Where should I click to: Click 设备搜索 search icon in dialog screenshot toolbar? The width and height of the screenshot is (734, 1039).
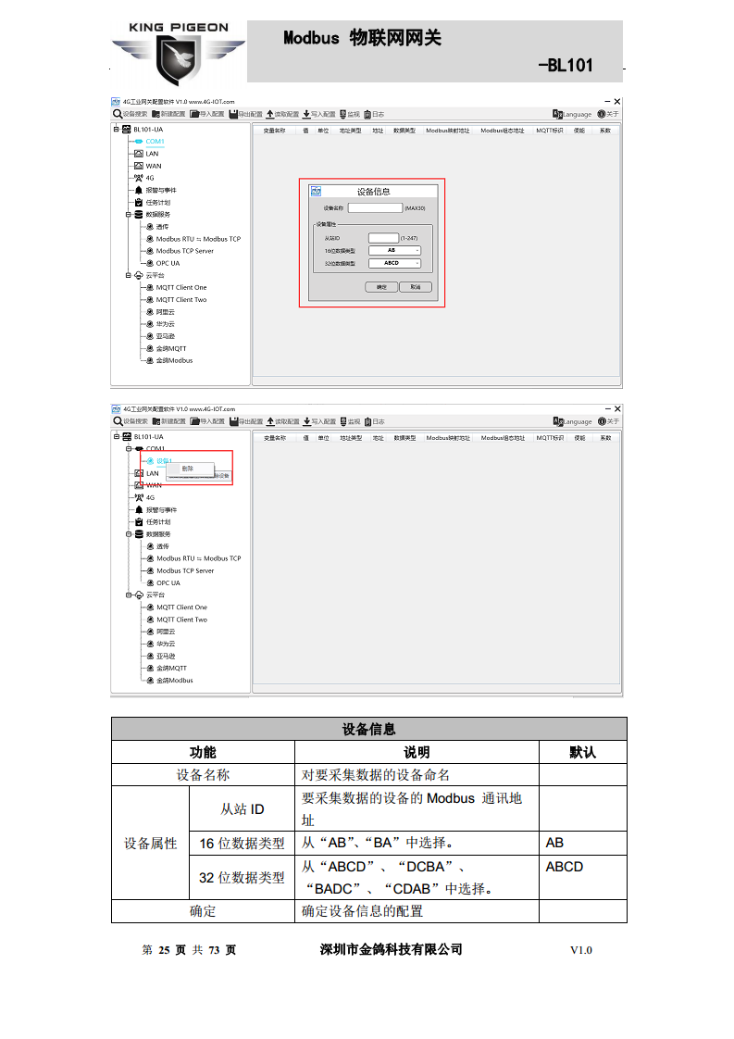coord(118,114)
